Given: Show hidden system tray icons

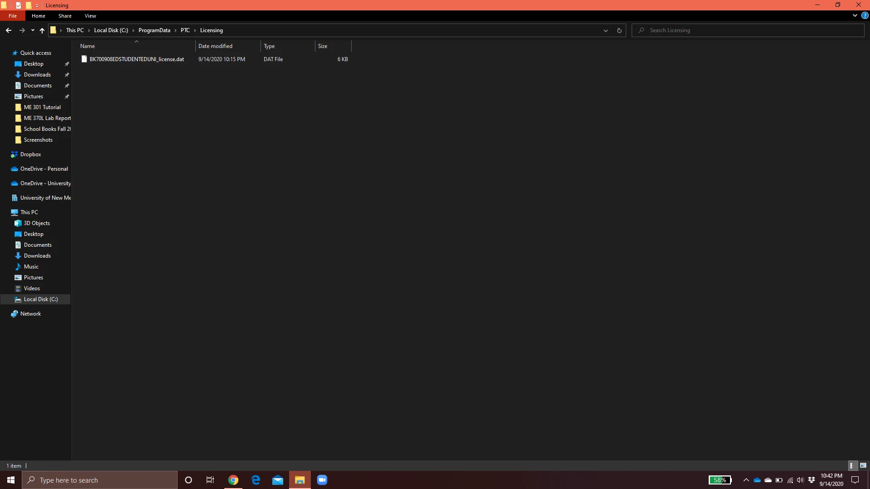Looking at the screenshot, I should point(746,480).
